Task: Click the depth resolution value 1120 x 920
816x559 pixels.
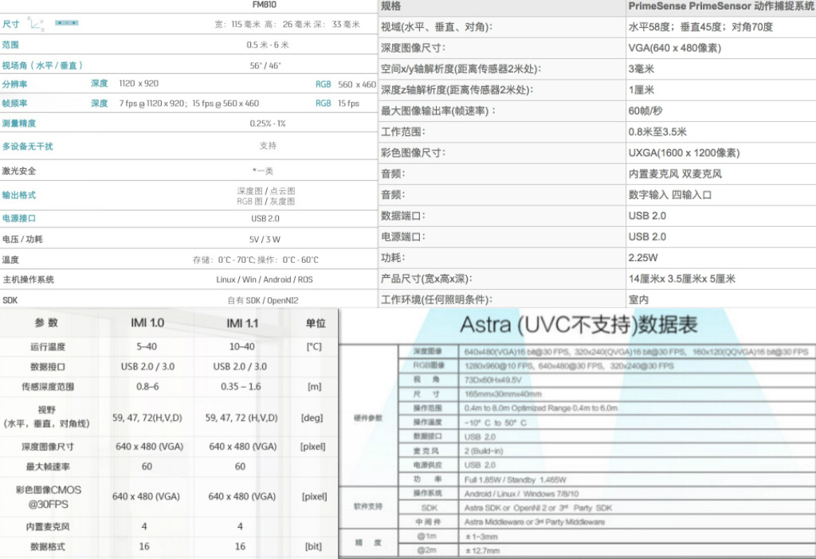Action: [139, 83]
